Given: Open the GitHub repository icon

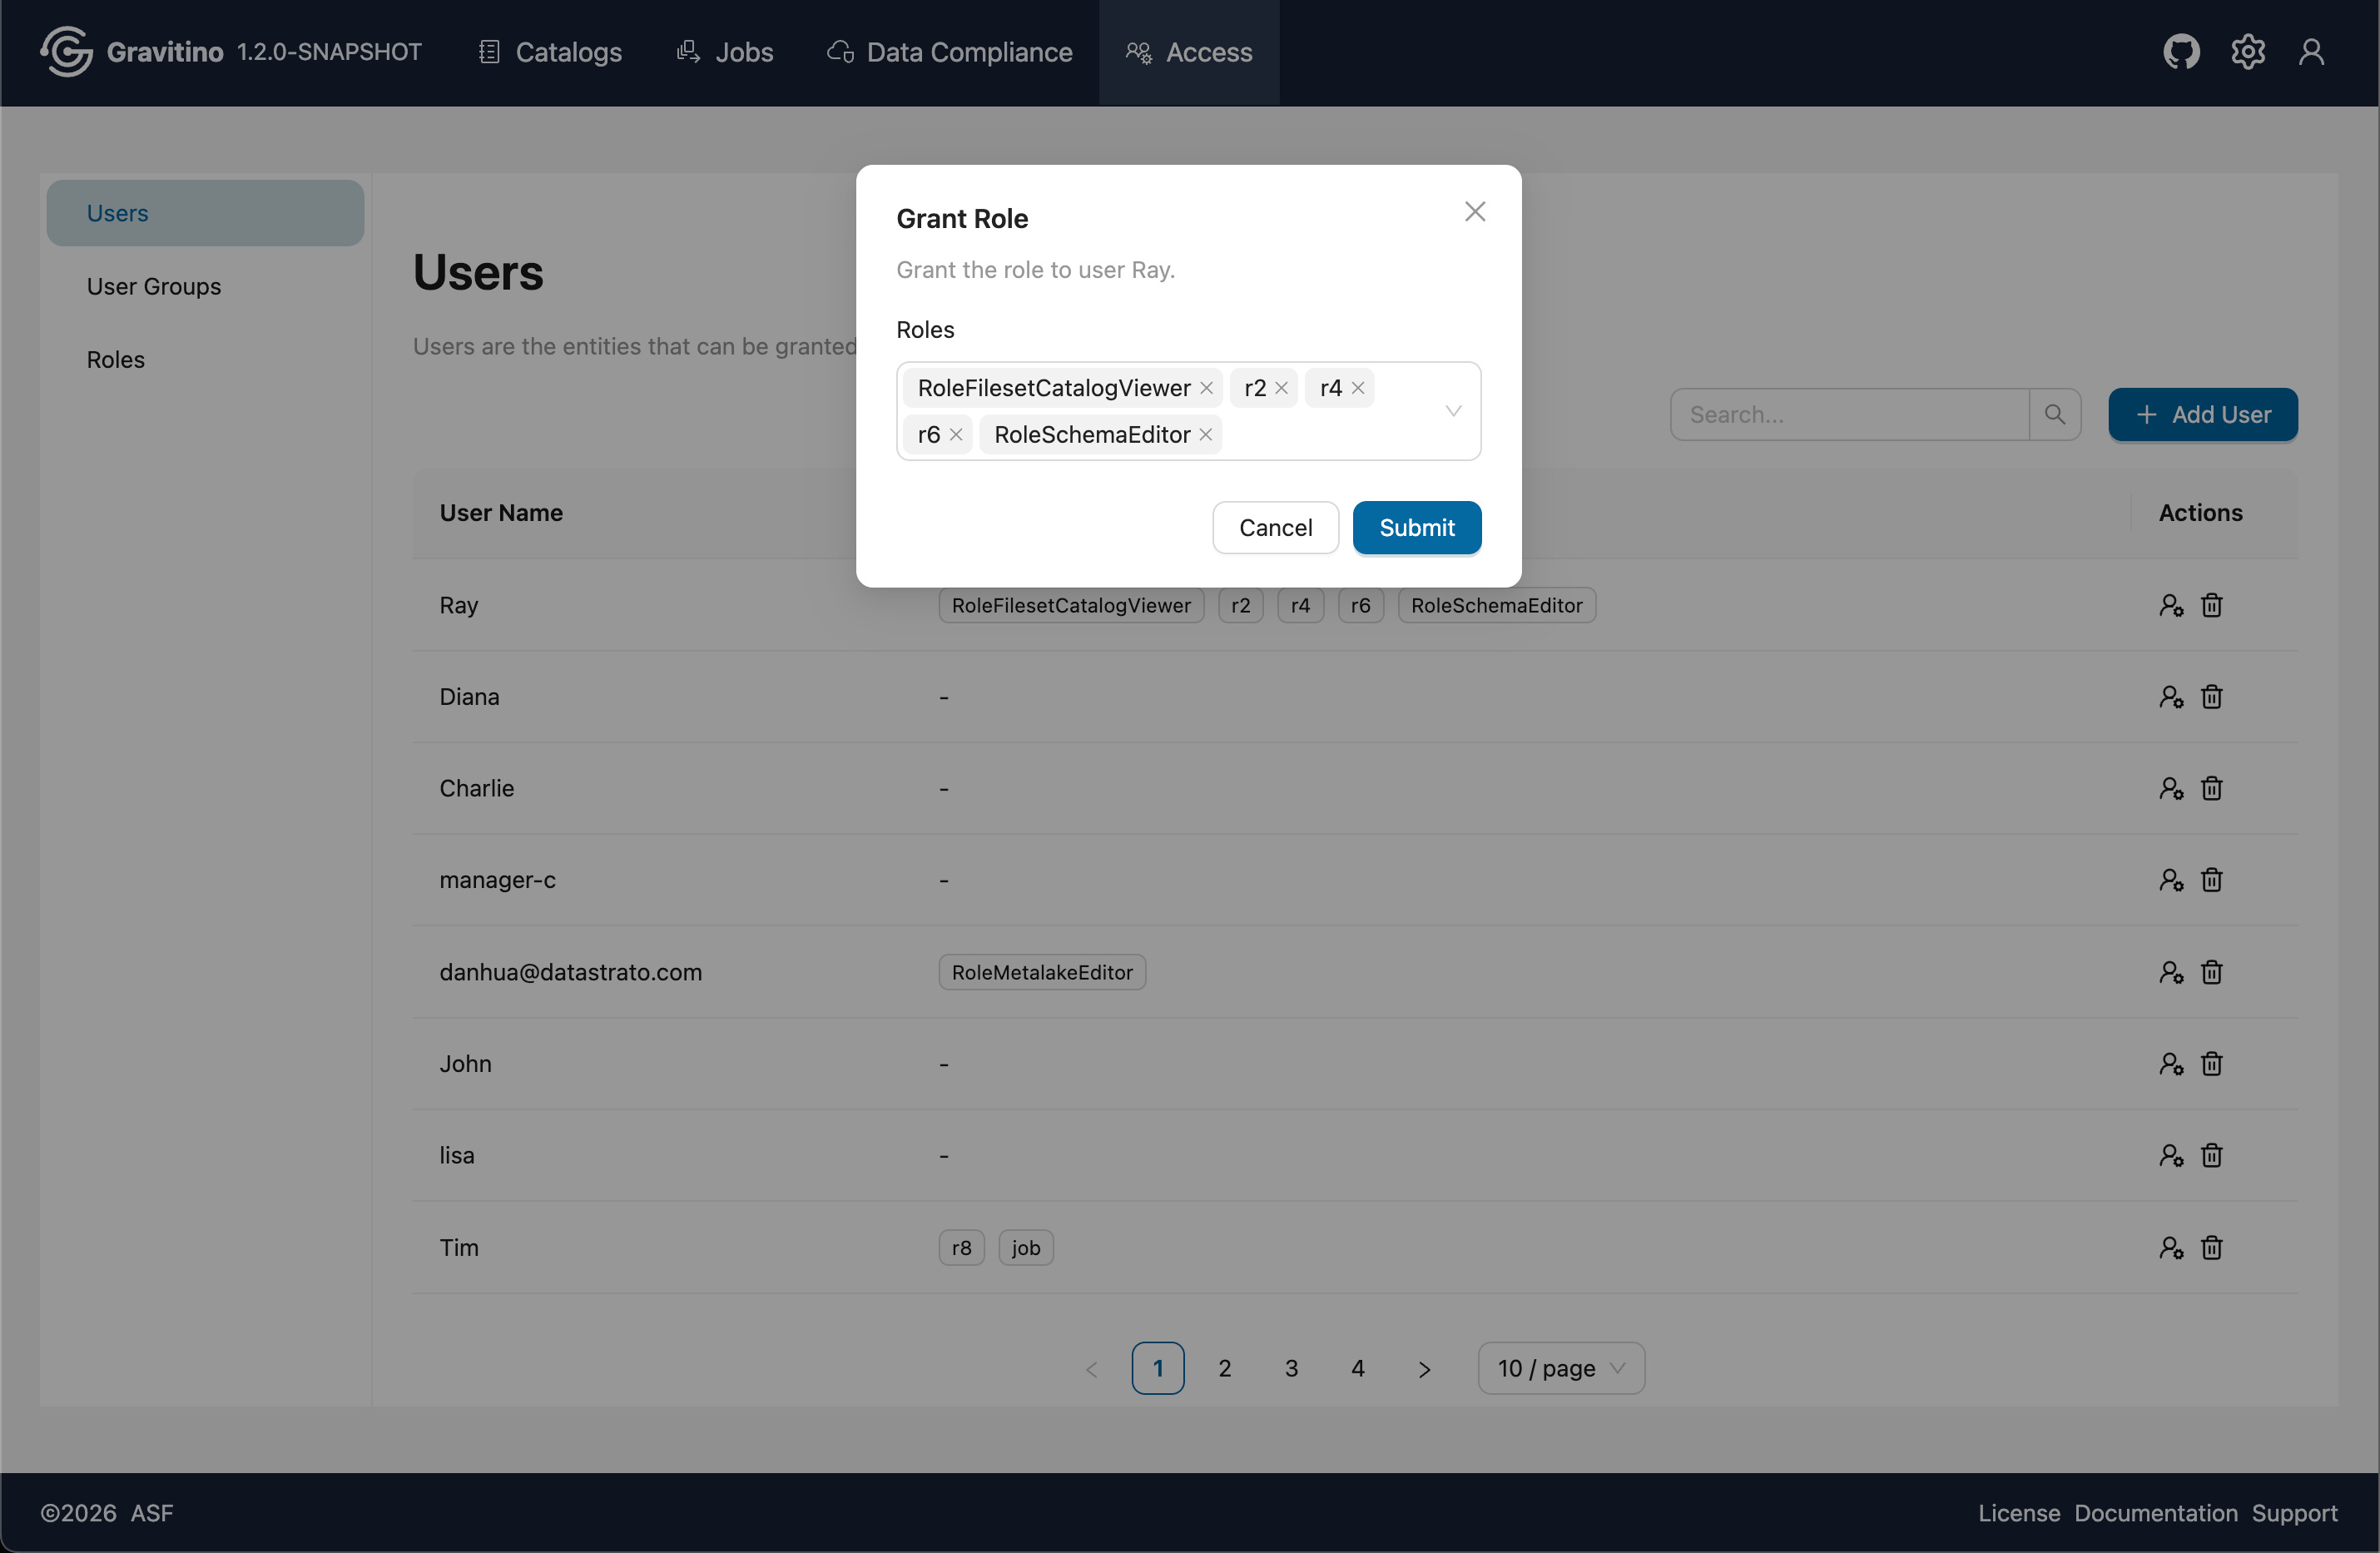Looking at the screenshot, I should pyautogui.click(x=2181, y=51).
